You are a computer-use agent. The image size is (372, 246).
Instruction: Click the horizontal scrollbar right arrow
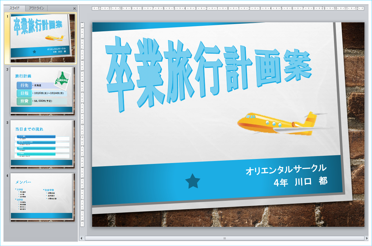pyautogui.click(x=364, y=238)
